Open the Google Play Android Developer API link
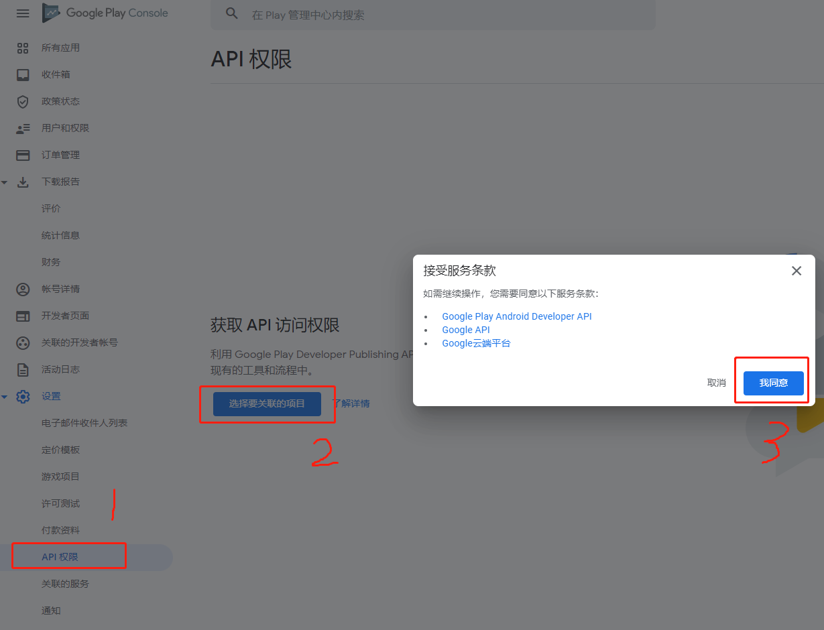Image resolution: width=824 pixels, height=630 pixels. tap(516, 316)
